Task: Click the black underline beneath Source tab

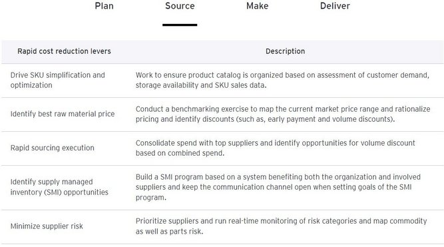Action: click(180, 25)
